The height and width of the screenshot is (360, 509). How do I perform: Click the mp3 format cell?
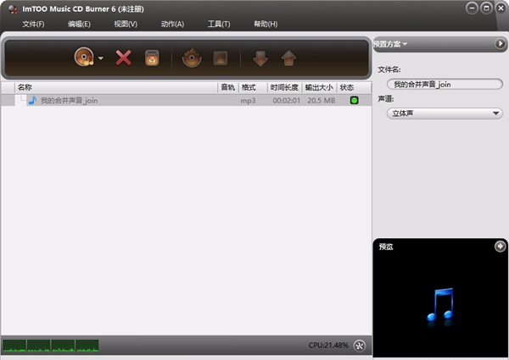click(248, 101)
